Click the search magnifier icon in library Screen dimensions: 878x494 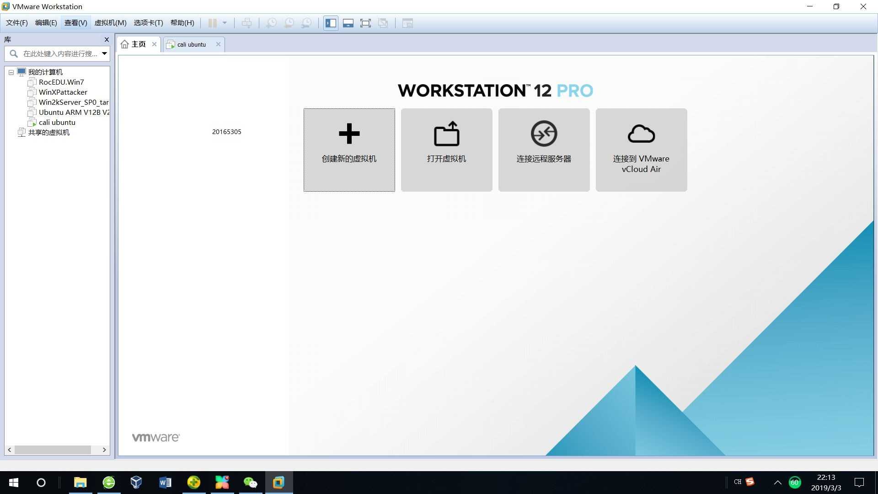(x=14, y=54)
